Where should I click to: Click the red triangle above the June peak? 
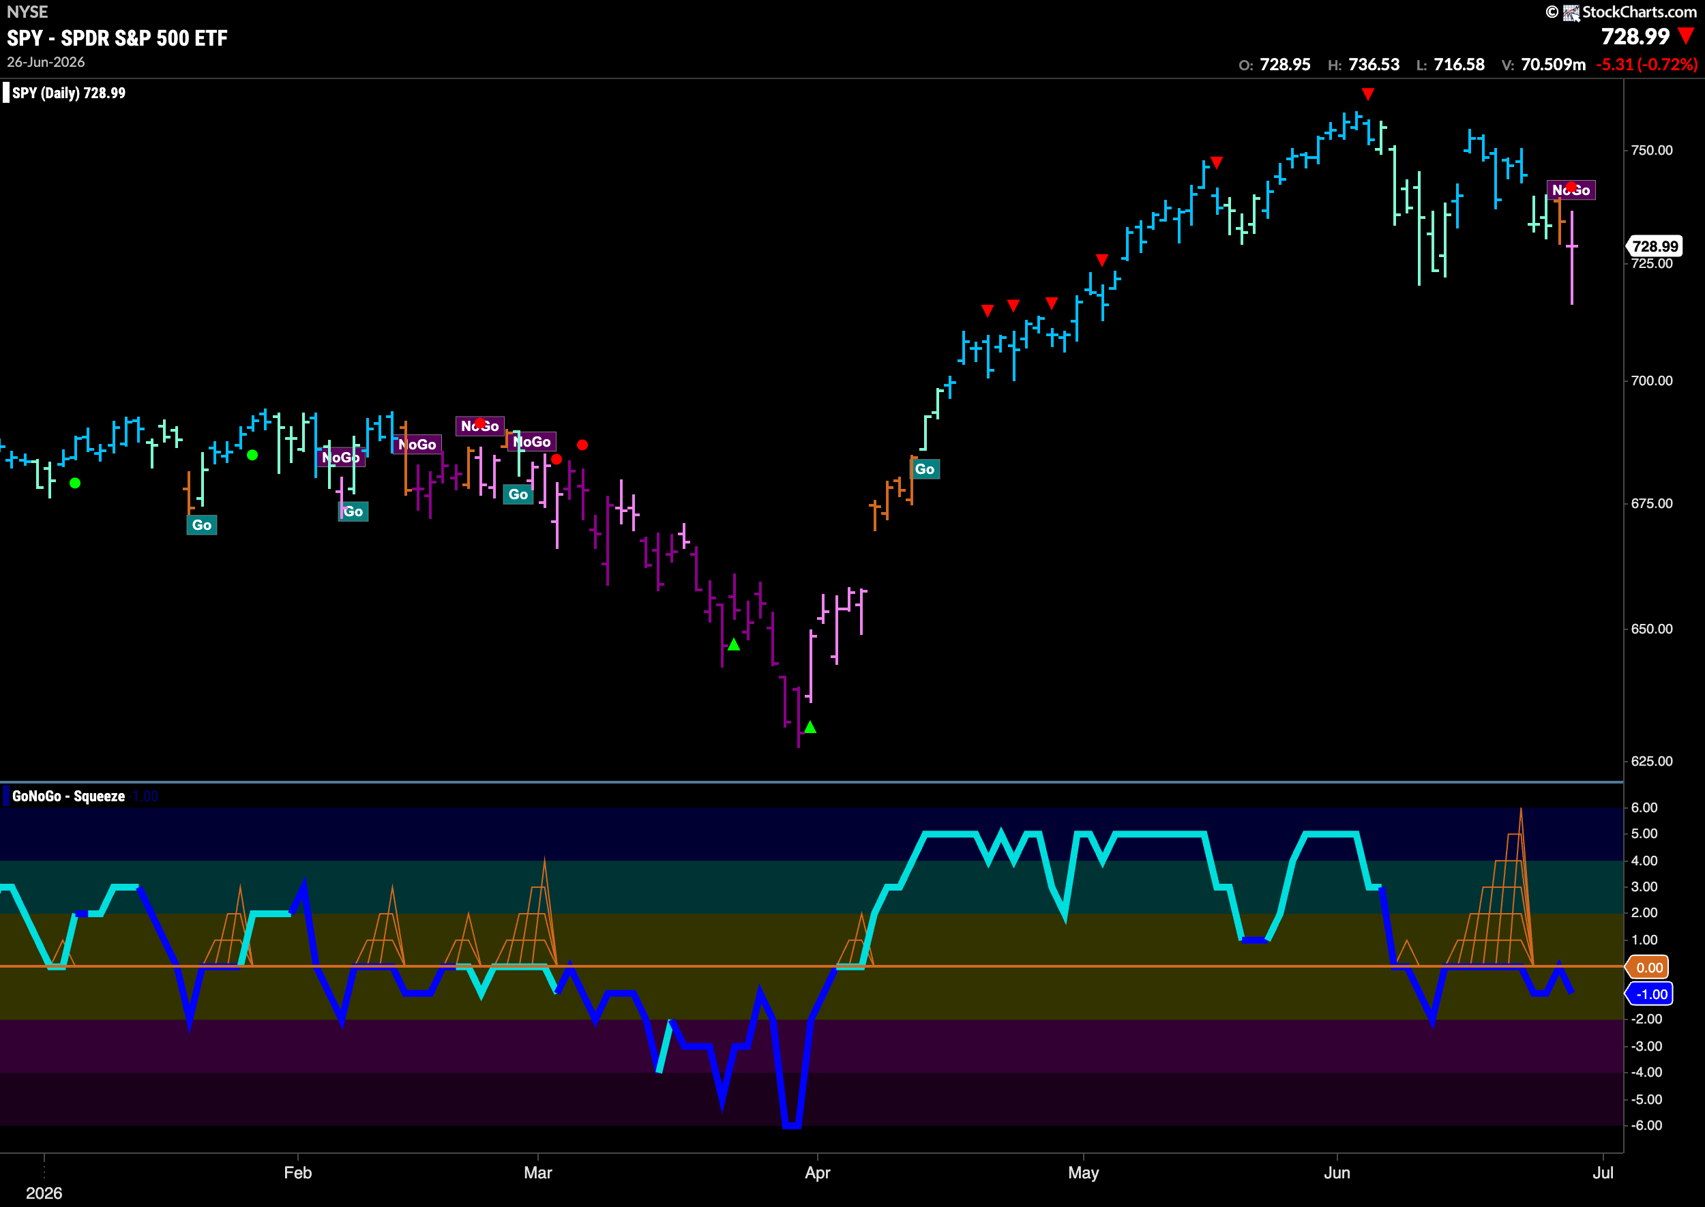[1367, 93]
